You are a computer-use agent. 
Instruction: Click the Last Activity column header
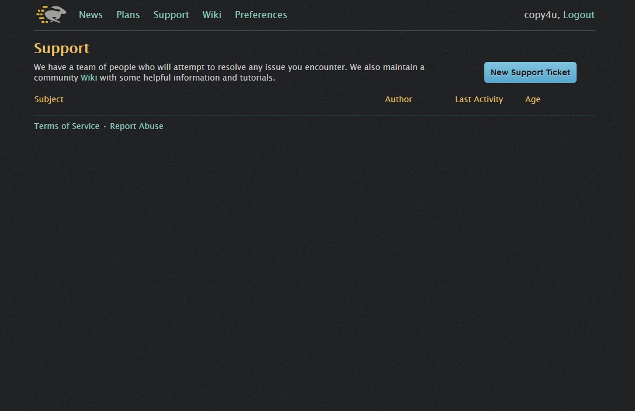click(x=478, y=99)
